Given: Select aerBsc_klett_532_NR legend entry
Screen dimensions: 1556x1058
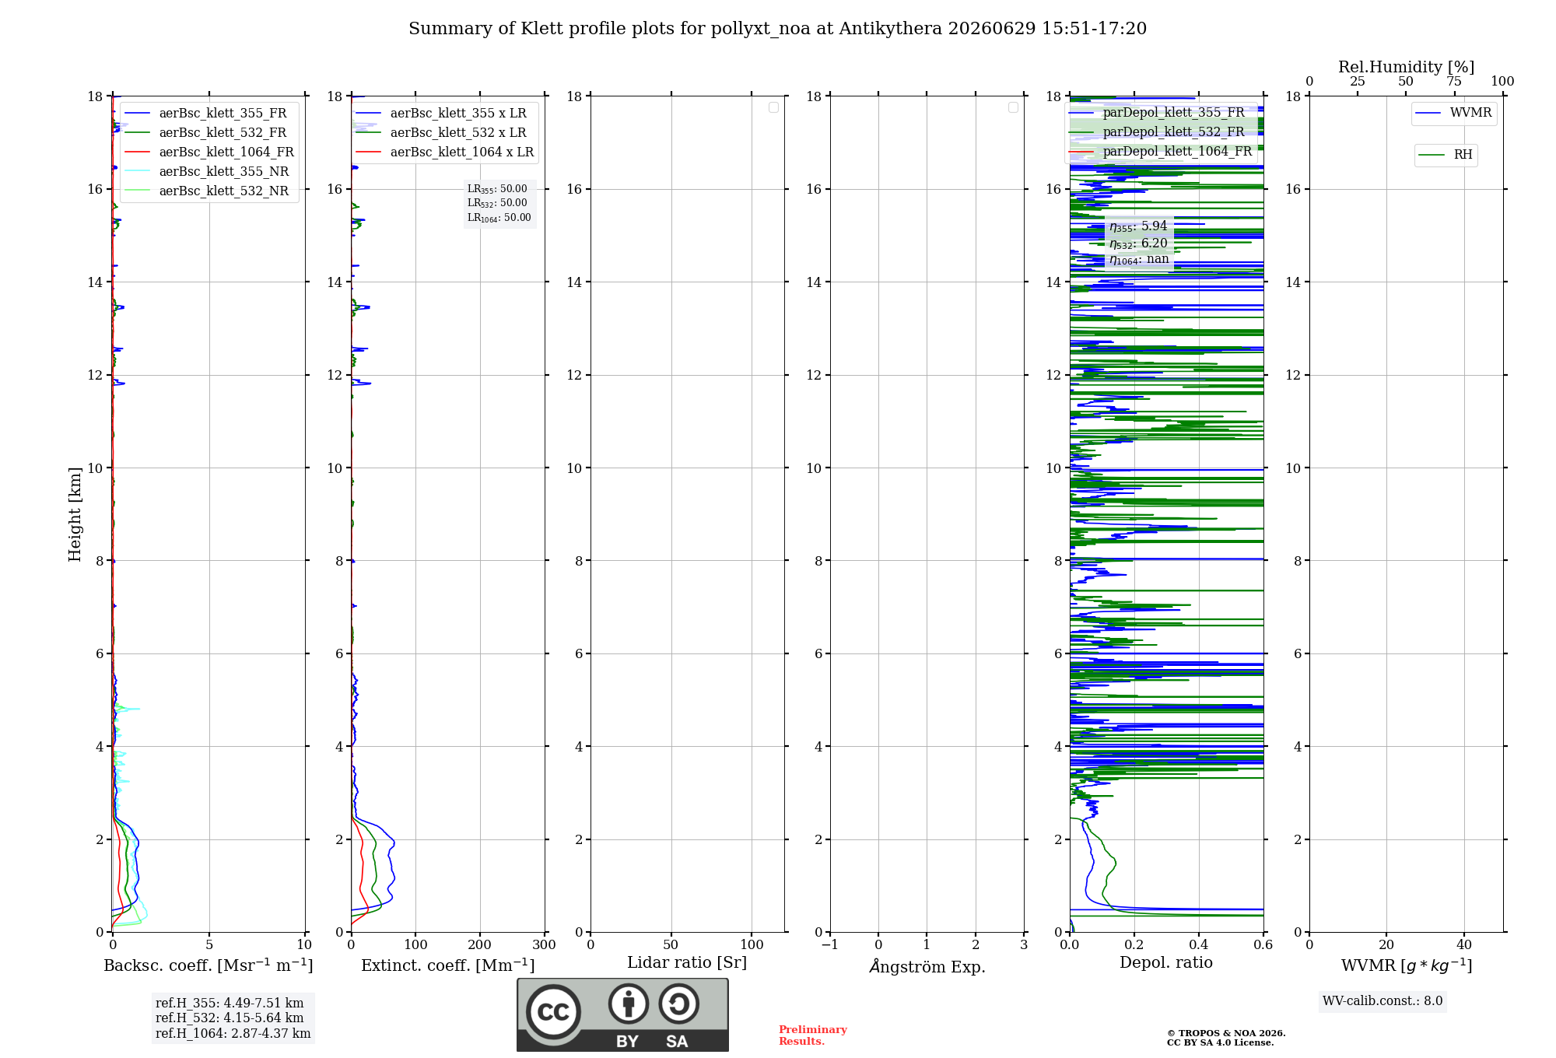Looking at the screenshot, I should pos(207,191).
